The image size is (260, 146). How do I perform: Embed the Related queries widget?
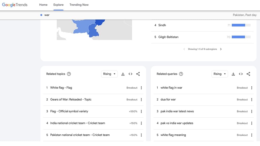coord(241,74)
